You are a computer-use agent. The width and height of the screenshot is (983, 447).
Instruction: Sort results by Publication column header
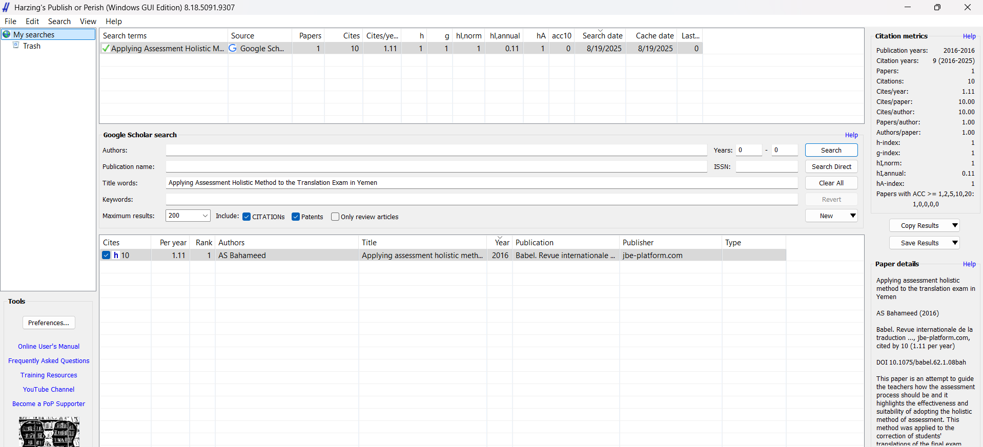(566, 242)
